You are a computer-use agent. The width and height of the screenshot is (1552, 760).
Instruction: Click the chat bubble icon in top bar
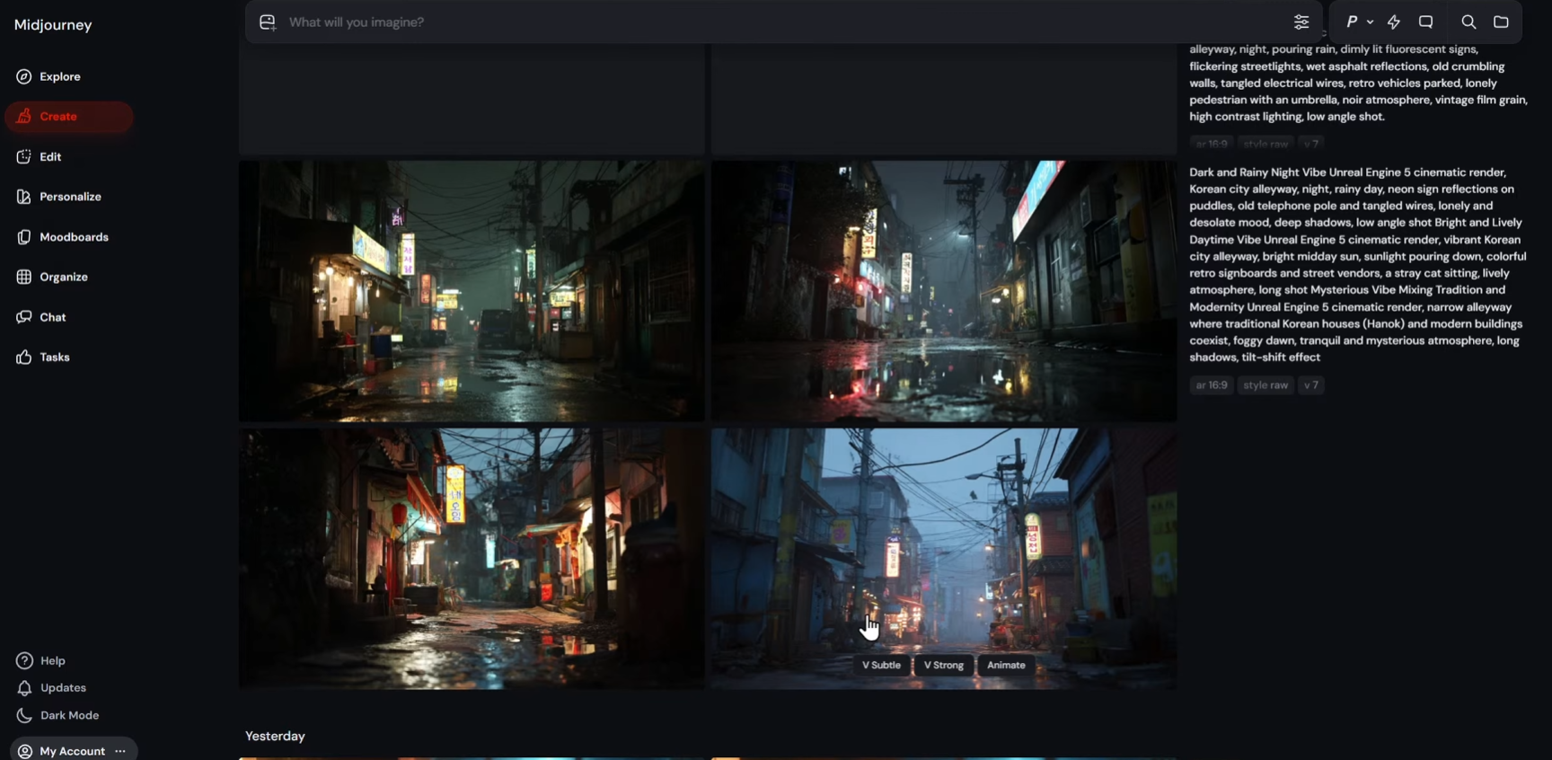1425,22
